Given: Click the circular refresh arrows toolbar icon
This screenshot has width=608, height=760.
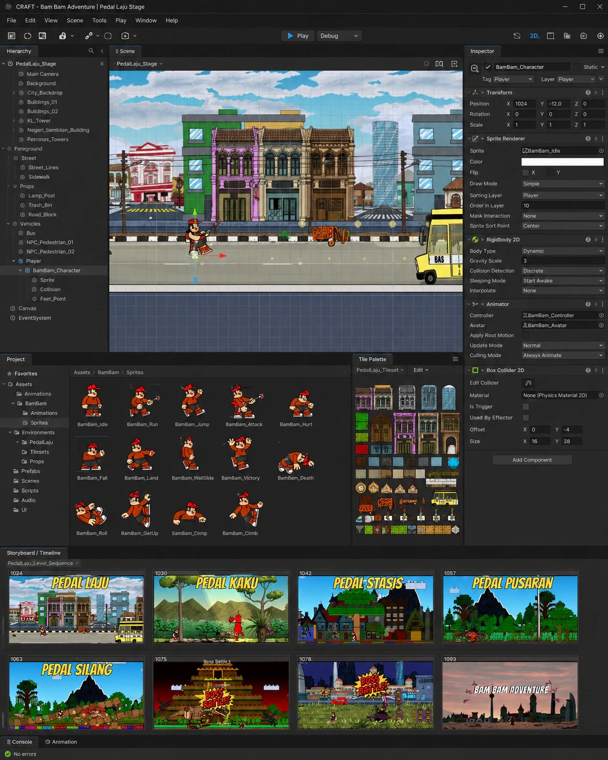Looking at the screenshot, I should coord(27,36).
